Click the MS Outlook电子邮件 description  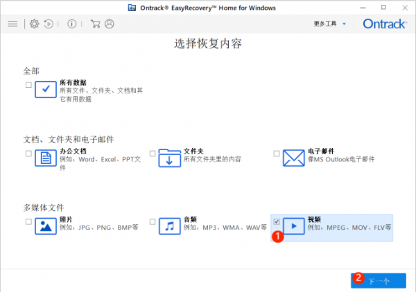point(341,159)
